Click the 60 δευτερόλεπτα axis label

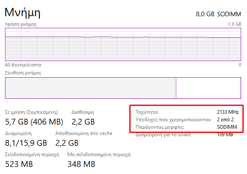pos(23,65)
